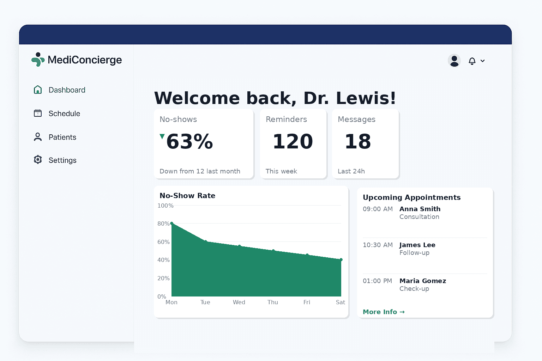The width and height of the screenshot is (542, 361).
Task: Expand the chevron dropdown beside the bell
Action: click(x=483, y=61)
